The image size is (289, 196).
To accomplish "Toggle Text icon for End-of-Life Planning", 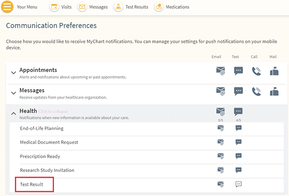I will click(238, 128).
